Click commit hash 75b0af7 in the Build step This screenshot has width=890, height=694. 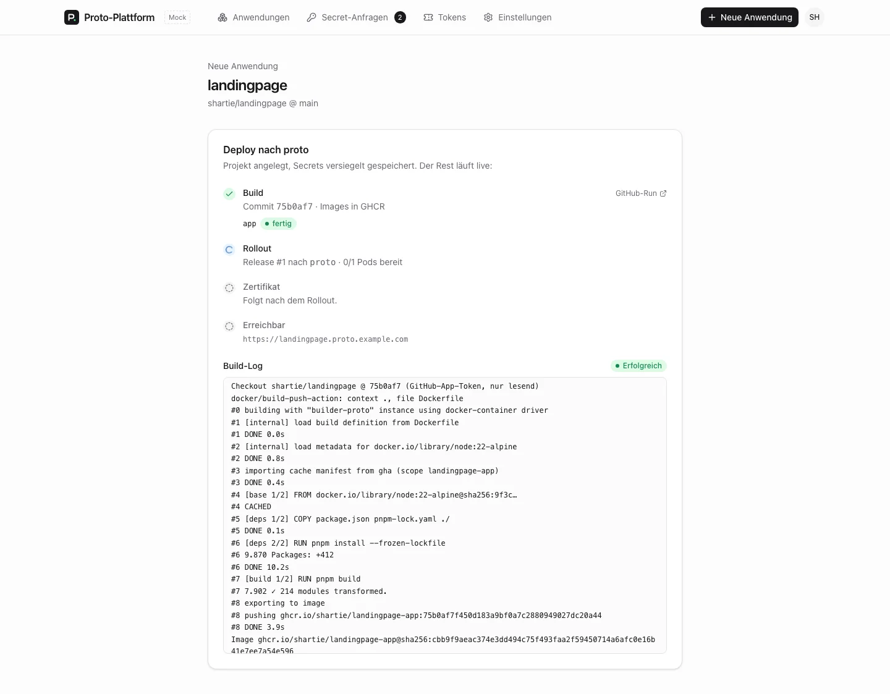click(294, 206)
